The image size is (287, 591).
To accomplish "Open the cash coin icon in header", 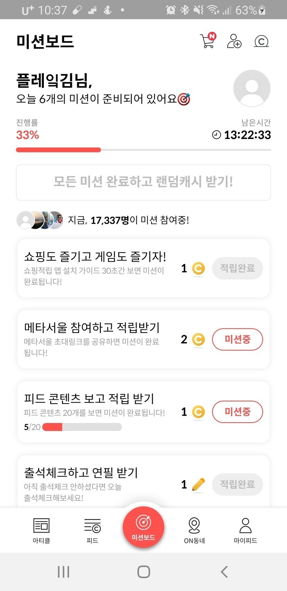I will point(261,42).
